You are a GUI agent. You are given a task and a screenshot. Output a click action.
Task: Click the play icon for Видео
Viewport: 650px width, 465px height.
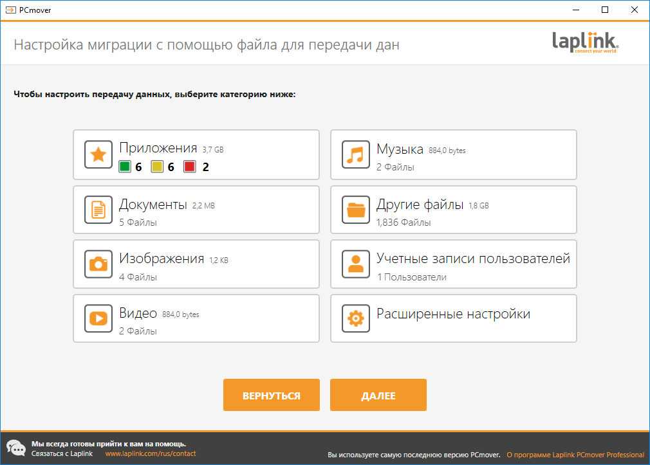pos(98,318)
